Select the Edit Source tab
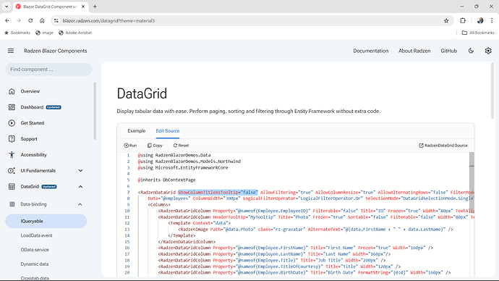 (x=168, y=131)
